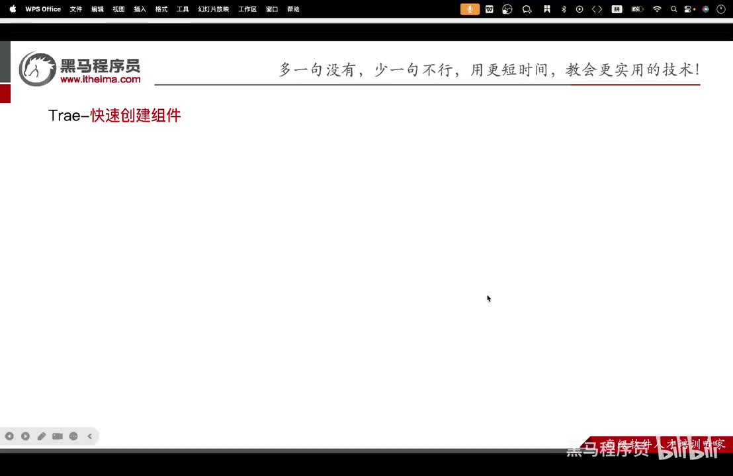The width and height of the screenshot is (733, 476).
Task: Open the Apple menu
Action: pos(13,9)
